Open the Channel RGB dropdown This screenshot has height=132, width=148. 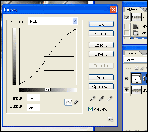coord(53,21)
